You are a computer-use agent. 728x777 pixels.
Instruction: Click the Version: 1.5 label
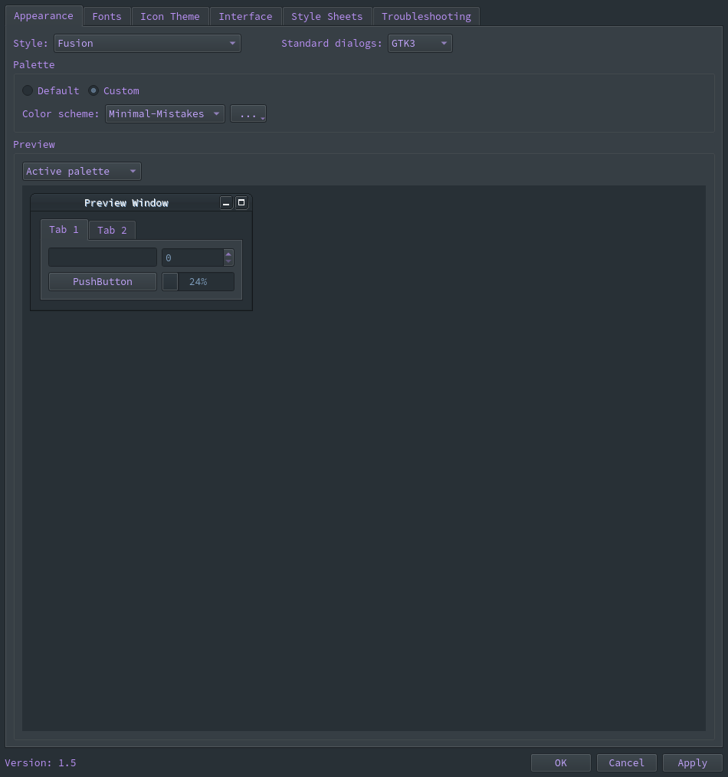pyautogui.click(x=41, y=762)
